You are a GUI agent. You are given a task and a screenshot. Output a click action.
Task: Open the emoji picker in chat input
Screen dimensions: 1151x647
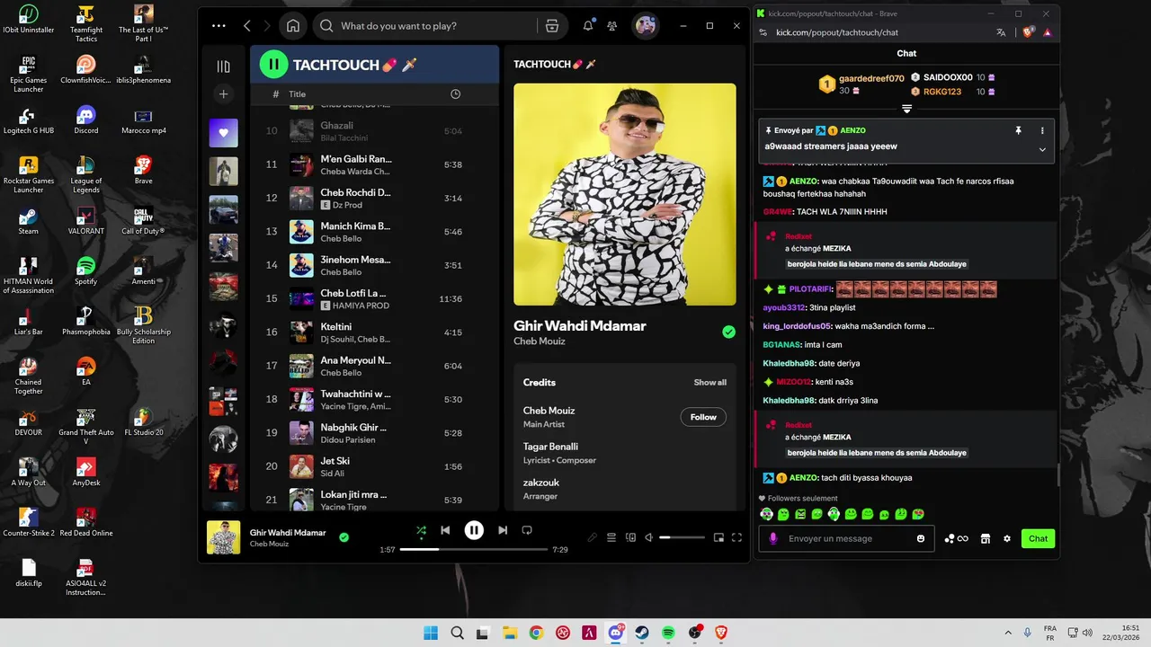click(x=921, y=538)
